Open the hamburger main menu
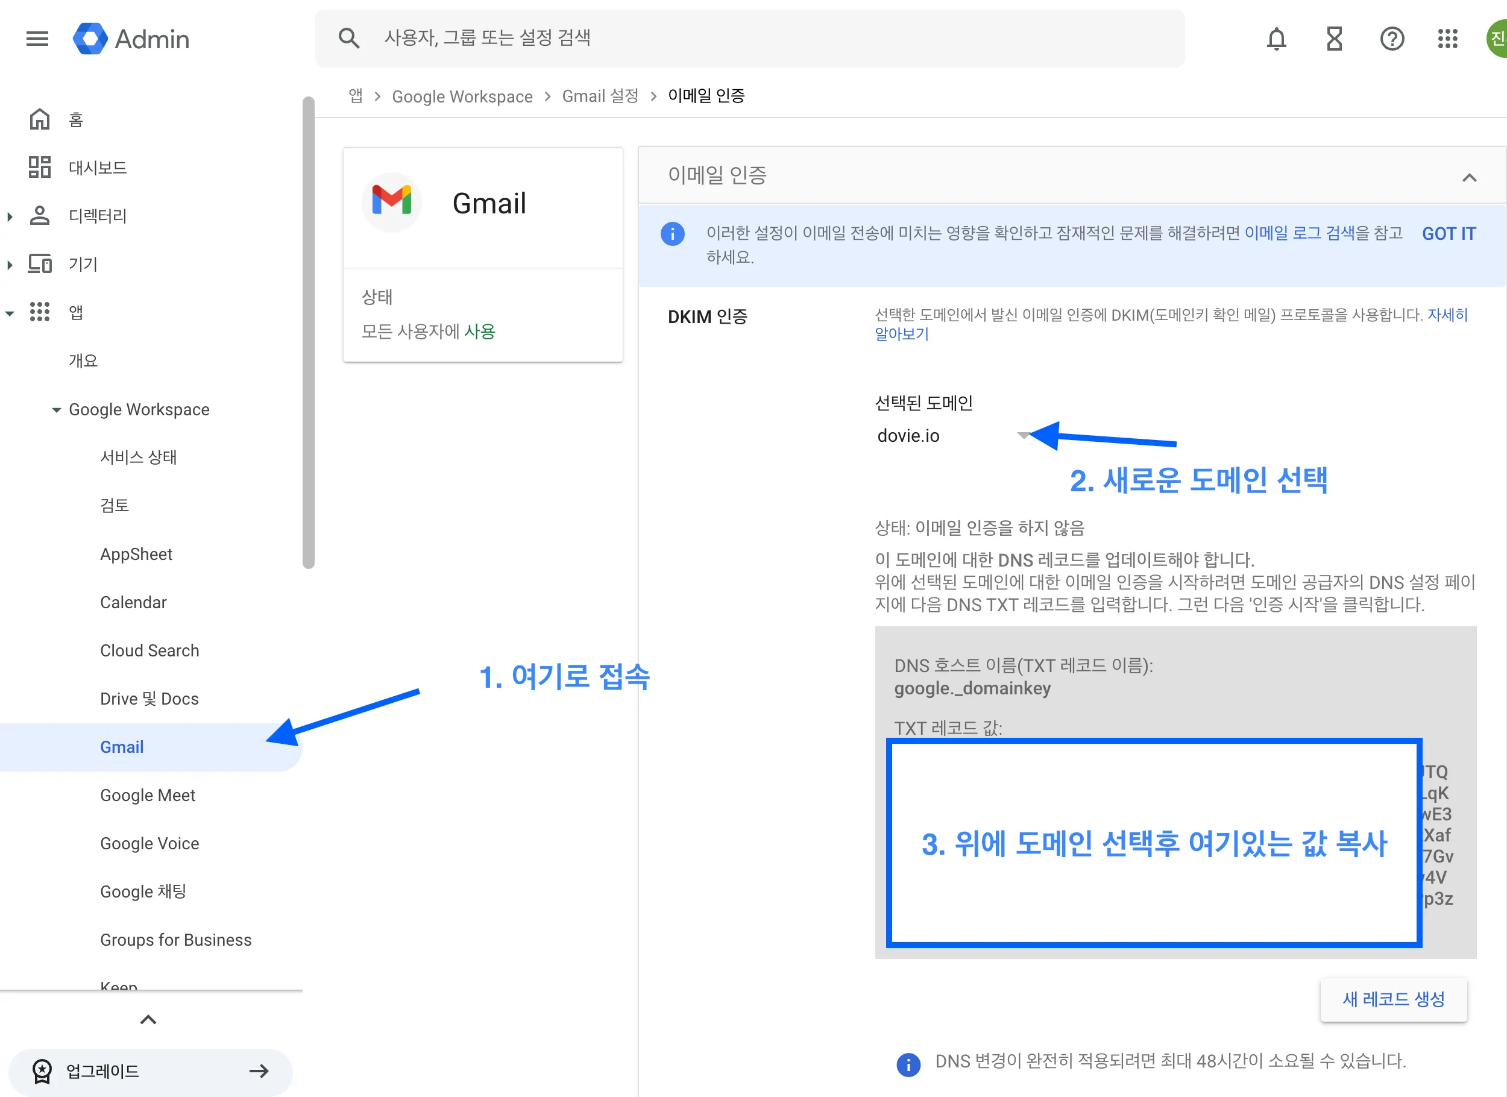Viewport: 1507px width, 1097px height. click(x=37, y=39)
